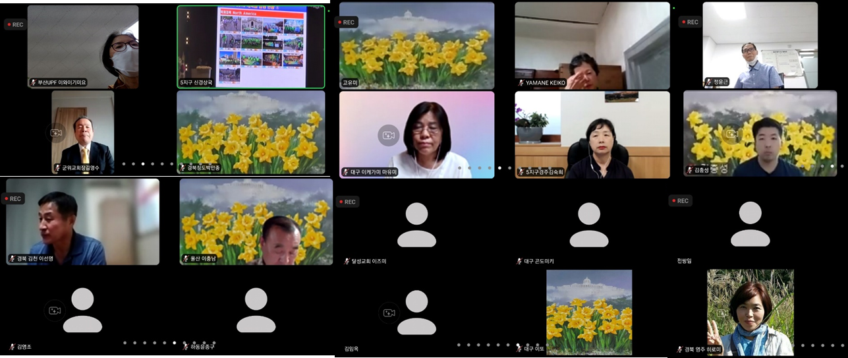Click muted mic icon beside 달성교회 이즈미
Viewport: 848px width, 358px height.
pyautogui.click(x=347, y=262)
